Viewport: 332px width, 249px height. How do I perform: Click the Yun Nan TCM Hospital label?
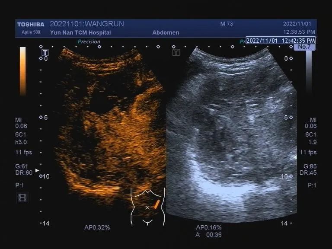80,32
